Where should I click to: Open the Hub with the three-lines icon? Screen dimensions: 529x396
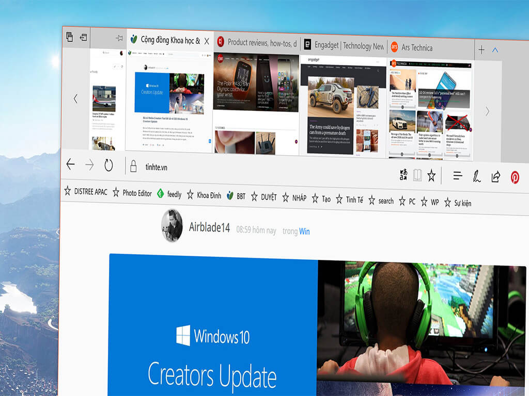(458, 176)
